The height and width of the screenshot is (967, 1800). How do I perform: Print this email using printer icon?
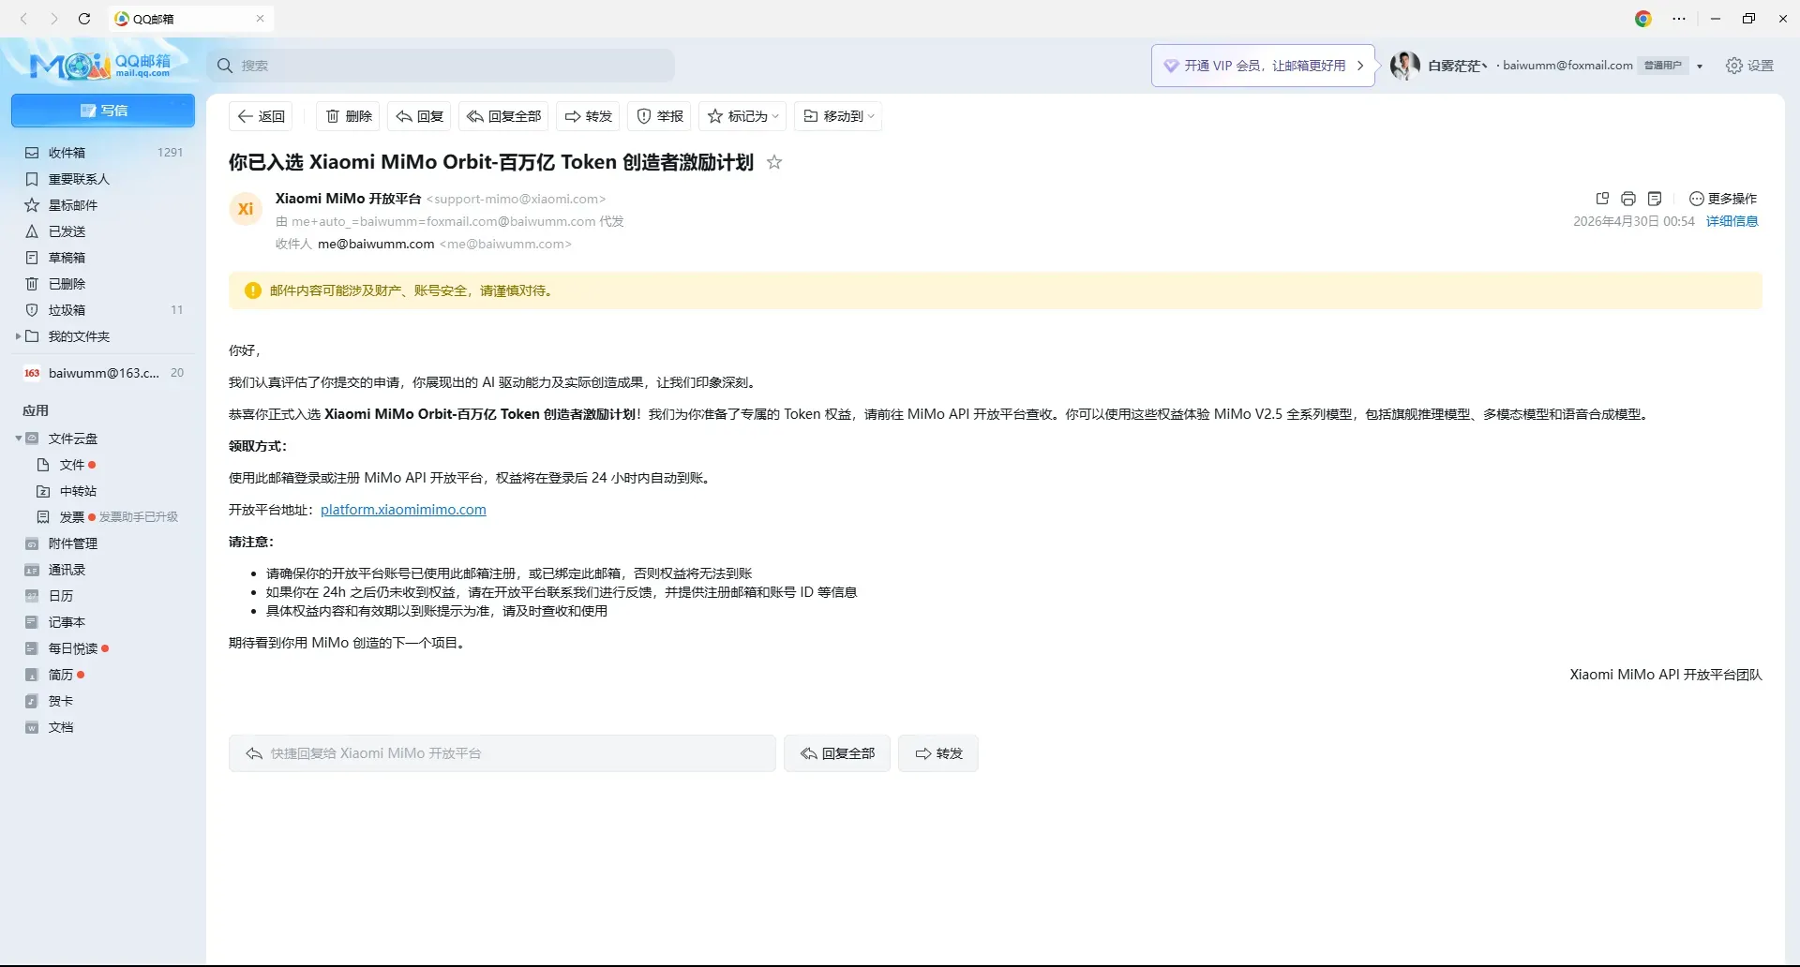pos(1628,199)
